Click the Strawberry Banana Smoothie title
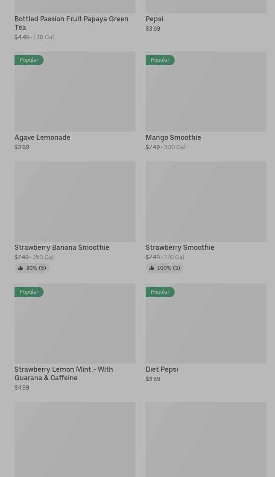 pos(62,247)
